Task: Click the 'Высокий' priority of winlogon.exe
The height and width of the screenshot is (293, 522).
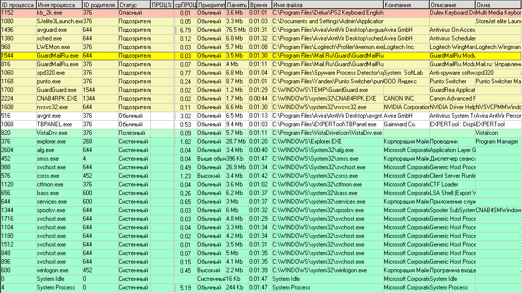Action: coord(209,271)
